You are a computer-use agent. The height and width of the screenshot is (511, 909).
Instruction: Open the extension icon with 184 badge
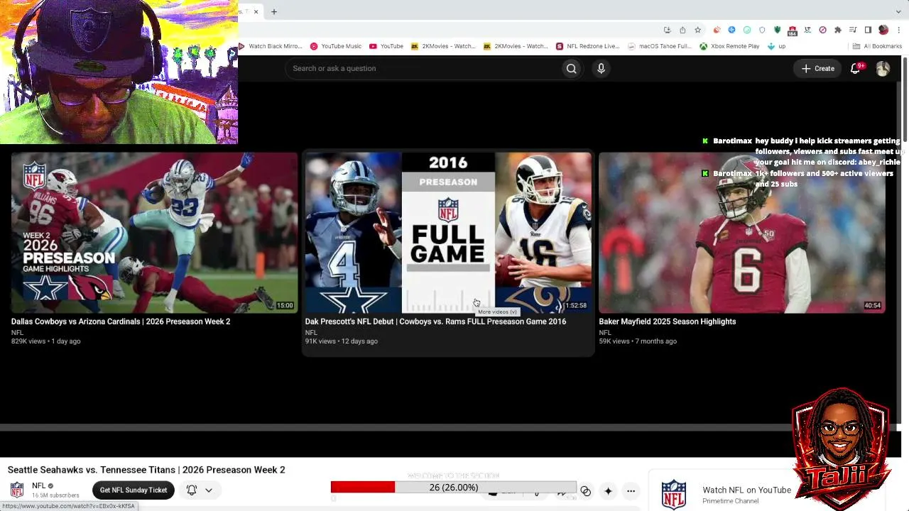793,31
